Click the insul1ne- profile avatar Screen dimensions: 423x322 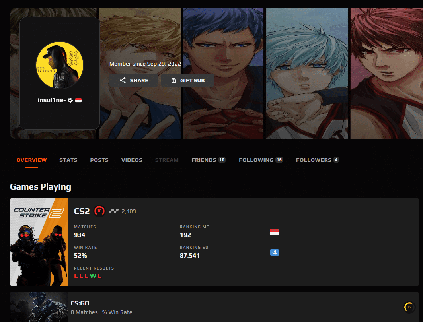click(x=59, y=65)
